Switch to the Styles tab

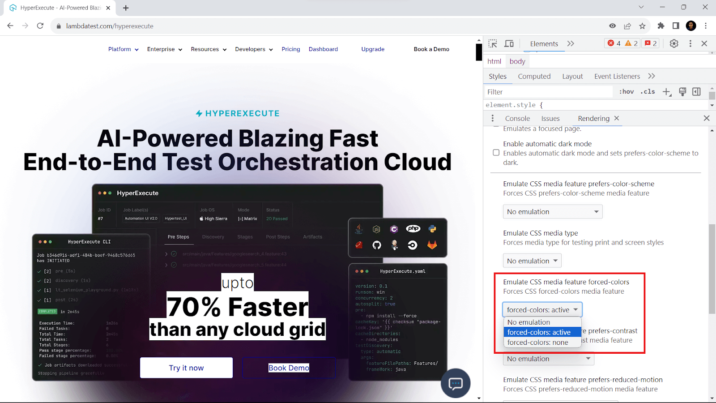(x=498, y=77)
